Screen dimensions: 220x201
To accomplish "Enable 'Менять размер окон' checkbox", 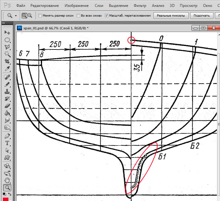I will coord(40,16).
